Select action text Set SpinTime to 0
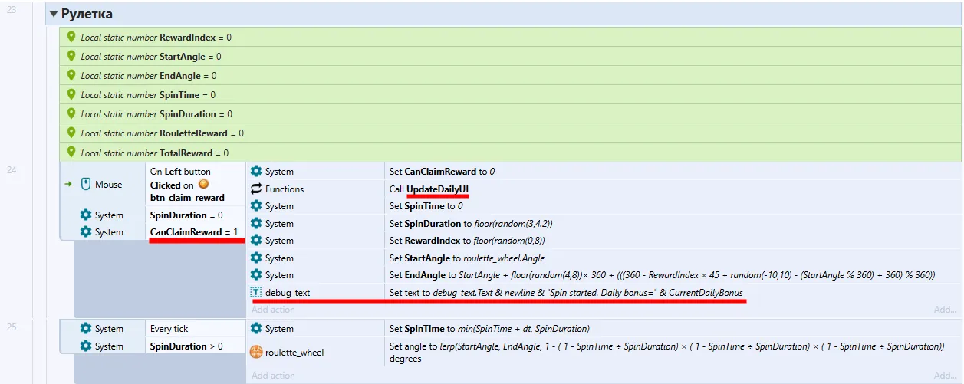The height and width of the screenshot is (384, 964). (426, 205)
